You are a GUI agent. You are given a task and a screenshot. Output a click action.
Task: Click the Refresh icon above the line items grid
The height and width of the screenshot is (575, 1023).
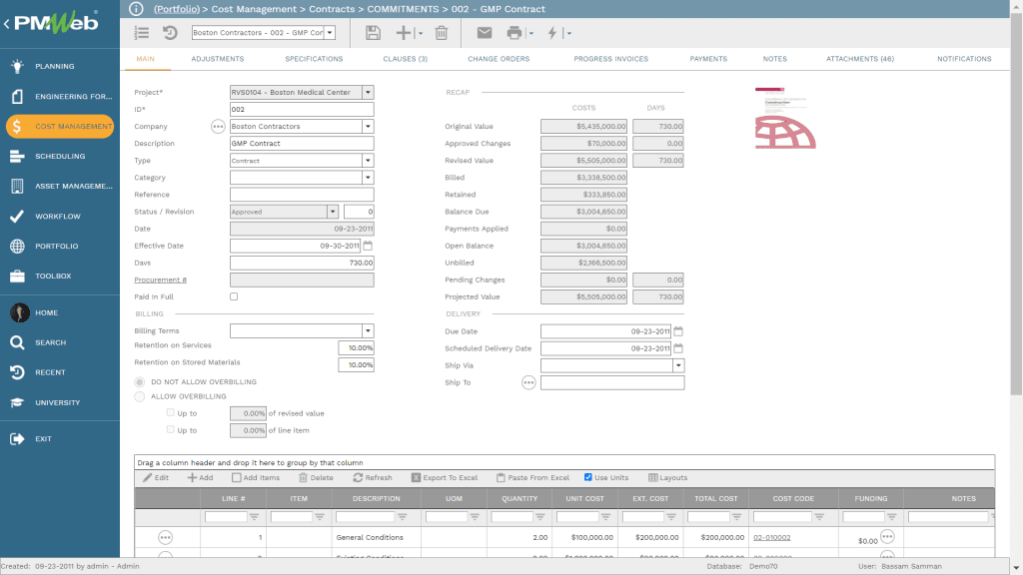point(373,477)
